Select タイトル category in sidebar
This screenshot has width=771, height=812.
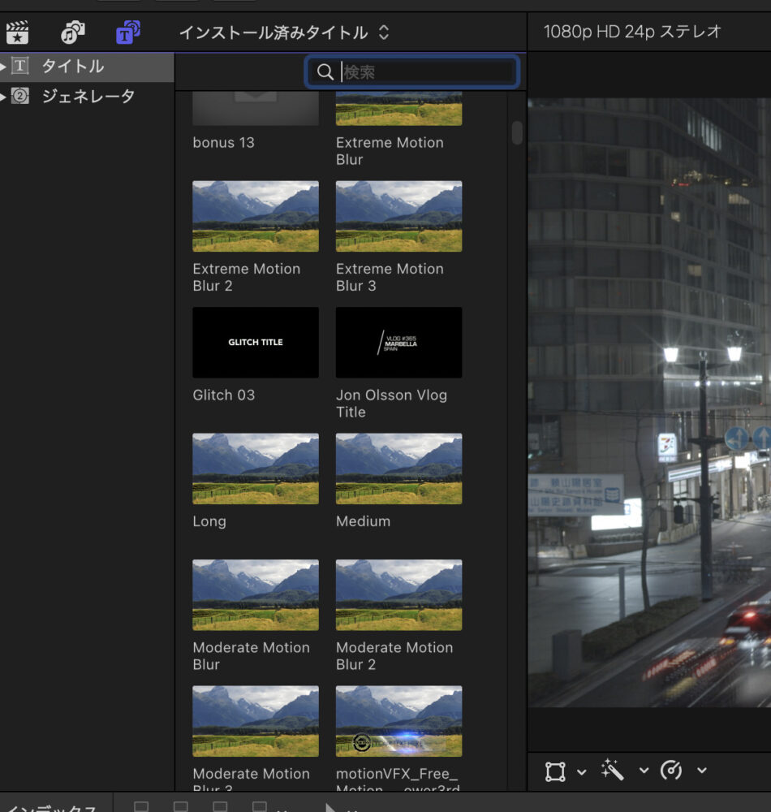(73, 67)
